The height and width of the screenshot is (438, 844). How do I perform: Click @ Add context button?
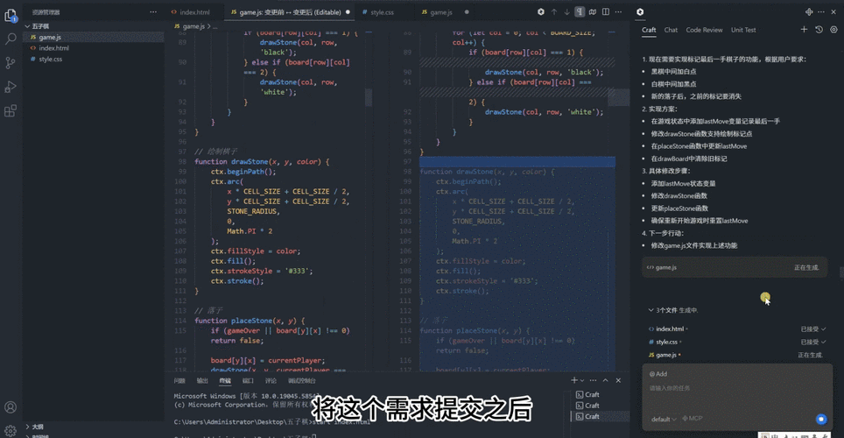click(658, 373)
